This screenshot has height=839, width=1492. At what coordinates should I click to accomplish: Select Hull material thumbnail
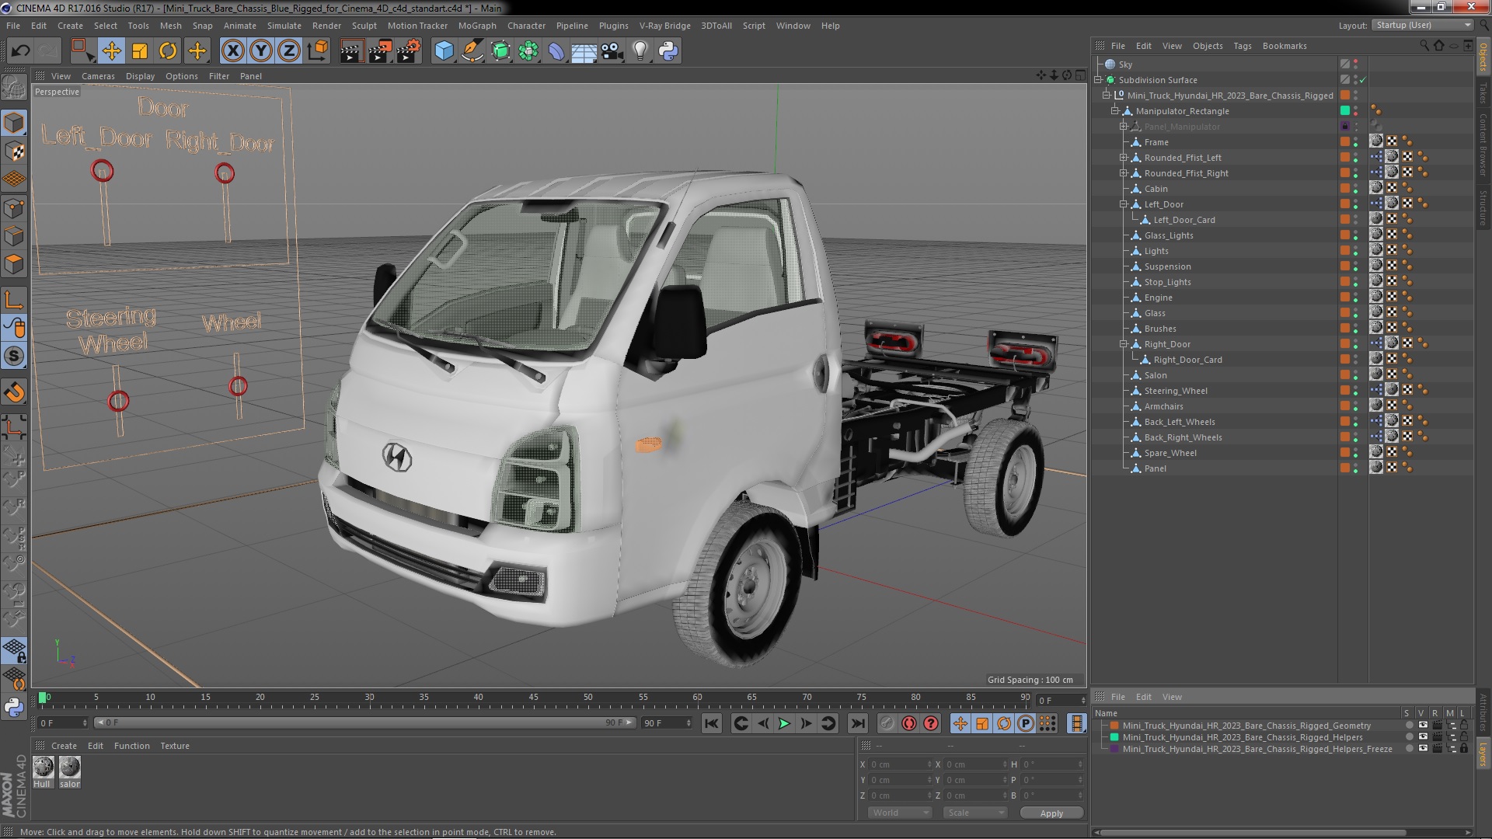click(43, 768)
